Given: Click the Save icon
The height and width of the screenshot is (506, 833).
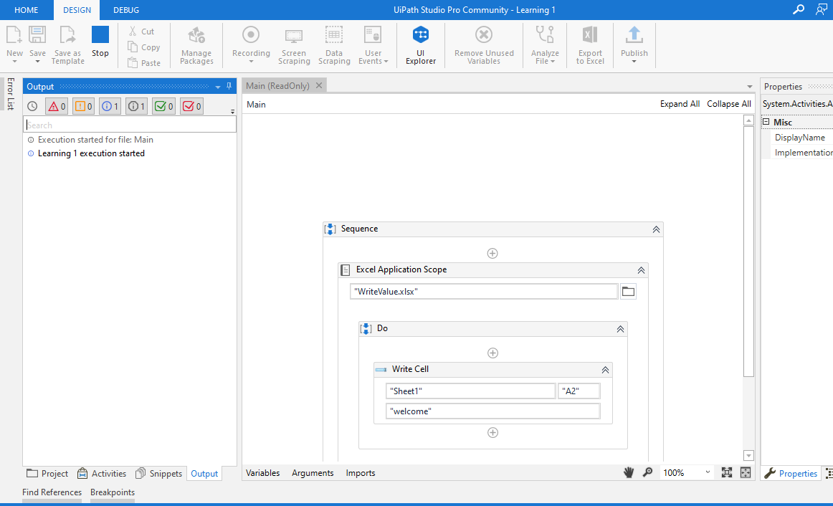Looking at the screenshot, I should tap(37, 35).
